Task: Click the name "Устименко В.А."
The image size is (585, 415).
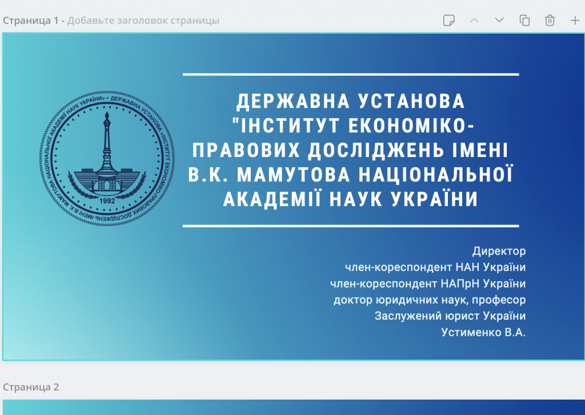Action: 483,332
